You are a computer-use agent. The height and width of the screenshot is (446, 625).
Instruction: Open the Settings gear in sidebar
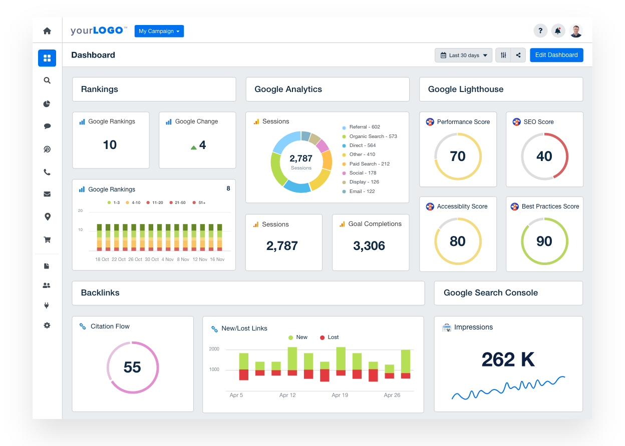[47, 325]
